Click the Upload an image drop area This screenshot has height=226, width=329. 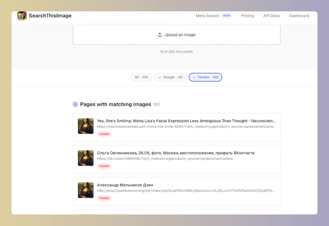click(176, 35)
